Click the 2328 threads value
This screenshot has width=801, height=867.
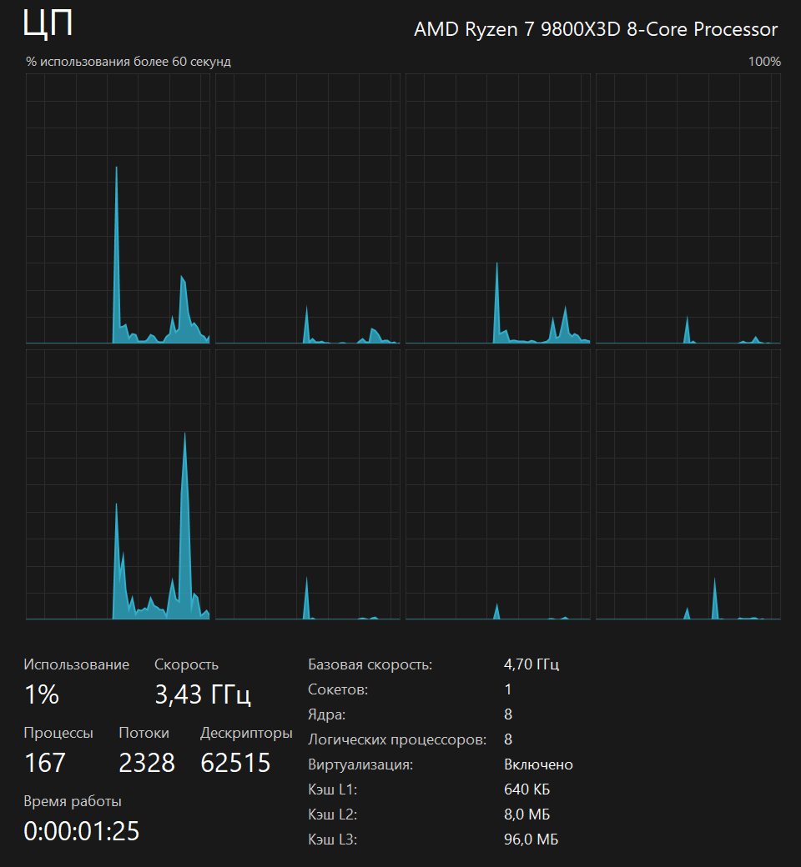(147, 763)
